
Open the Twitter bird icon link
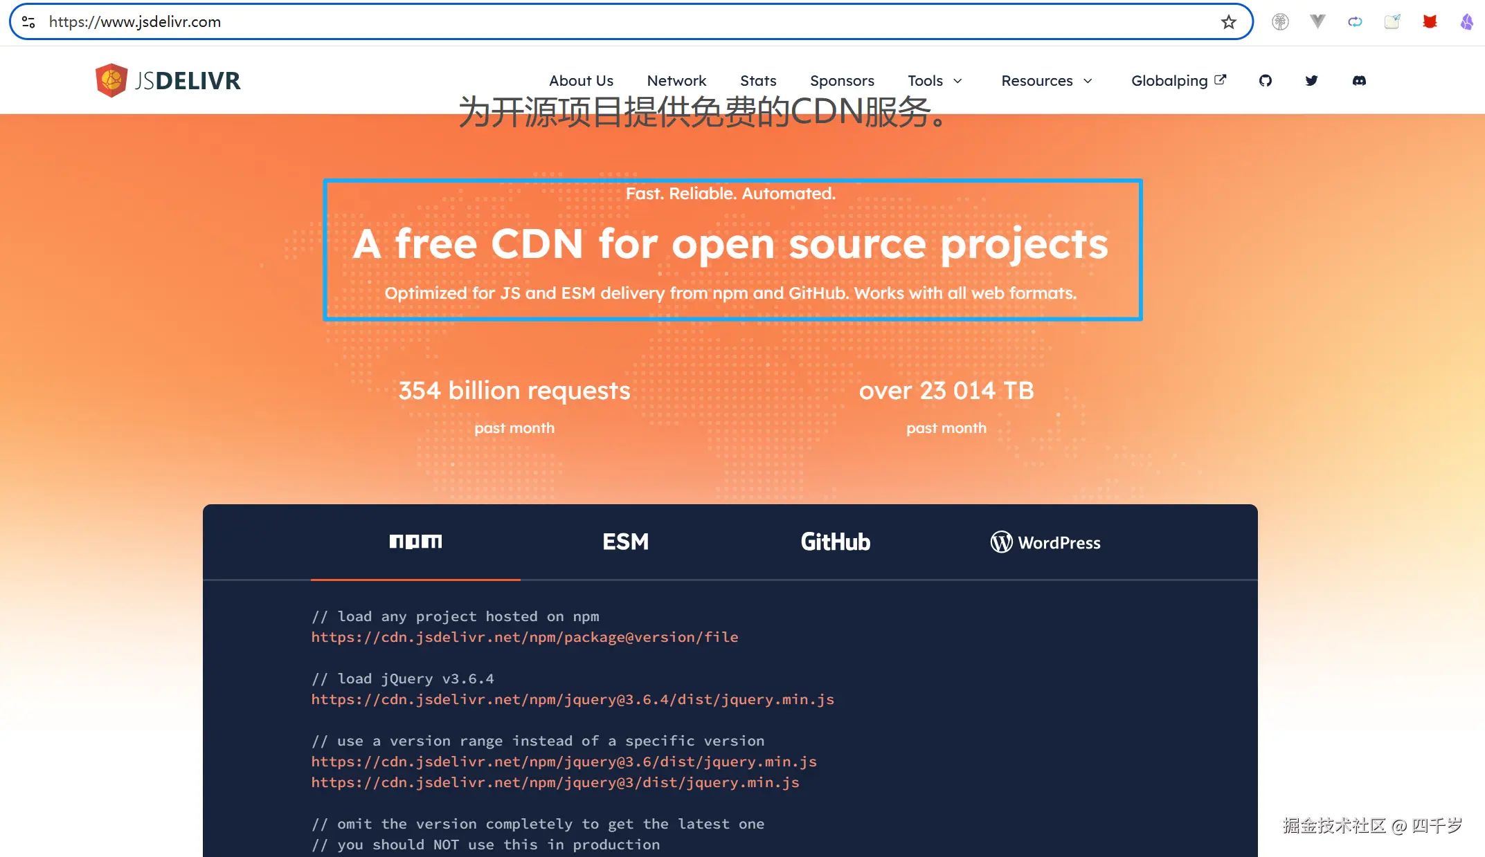click(x=1311, y=81)
